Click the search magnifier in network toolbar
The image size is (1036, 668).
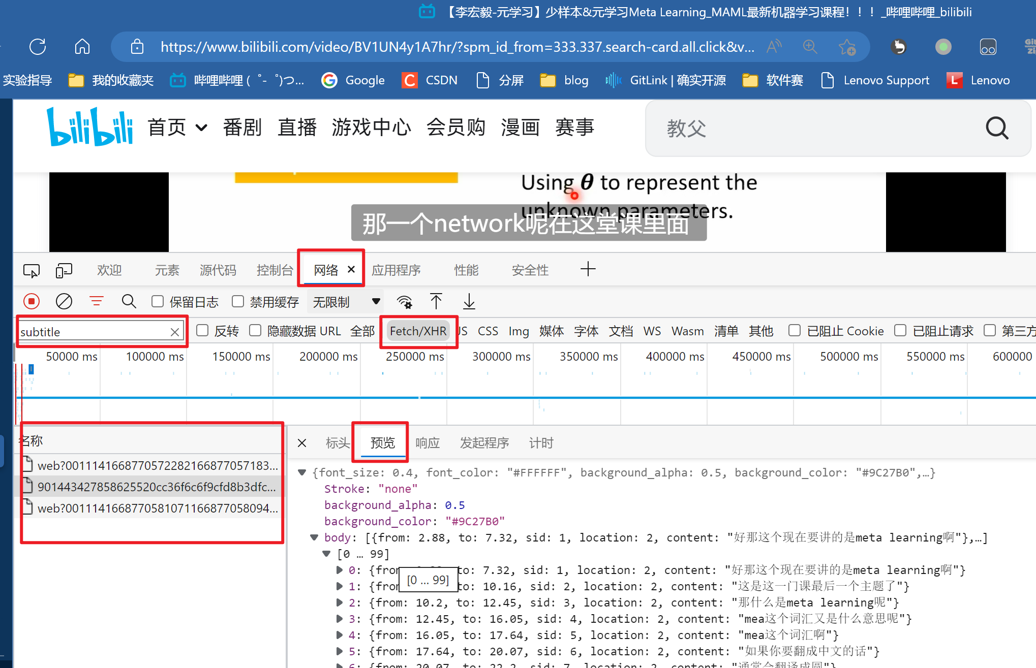[129, 302]
